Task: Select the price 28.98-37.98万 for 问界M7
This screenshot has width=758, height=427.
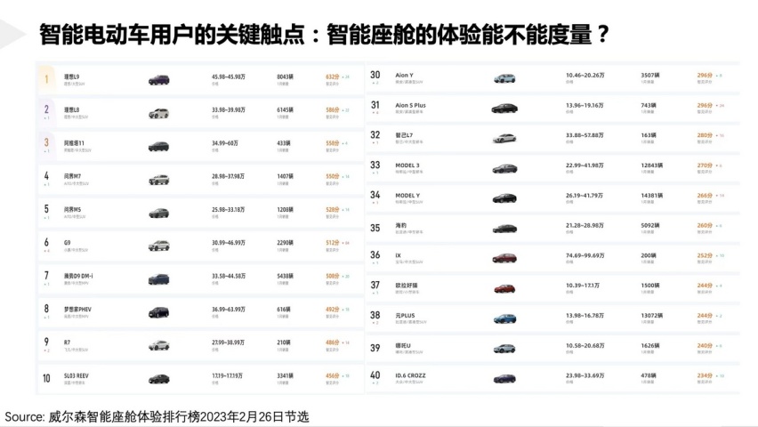Action: pos(228,176)
